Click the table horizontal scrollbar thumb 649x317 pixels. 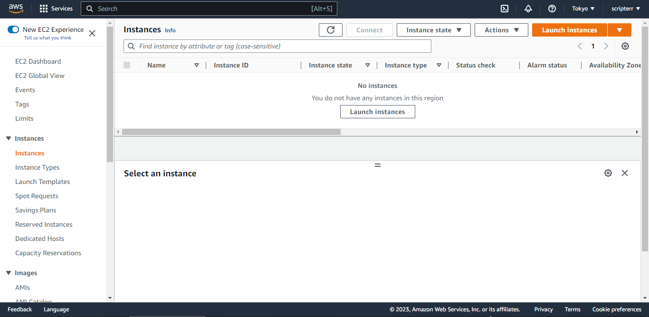coord(231,132)
